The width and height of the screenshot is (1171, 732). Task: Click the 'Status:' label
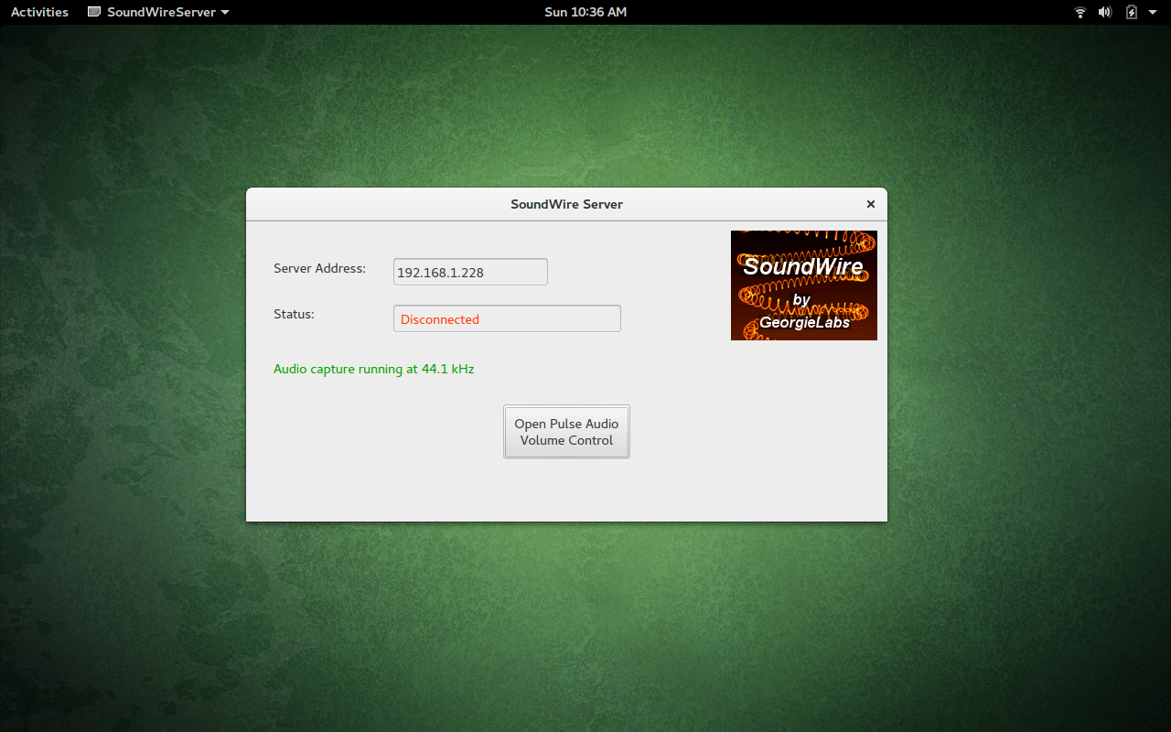[x=294, y=314]
